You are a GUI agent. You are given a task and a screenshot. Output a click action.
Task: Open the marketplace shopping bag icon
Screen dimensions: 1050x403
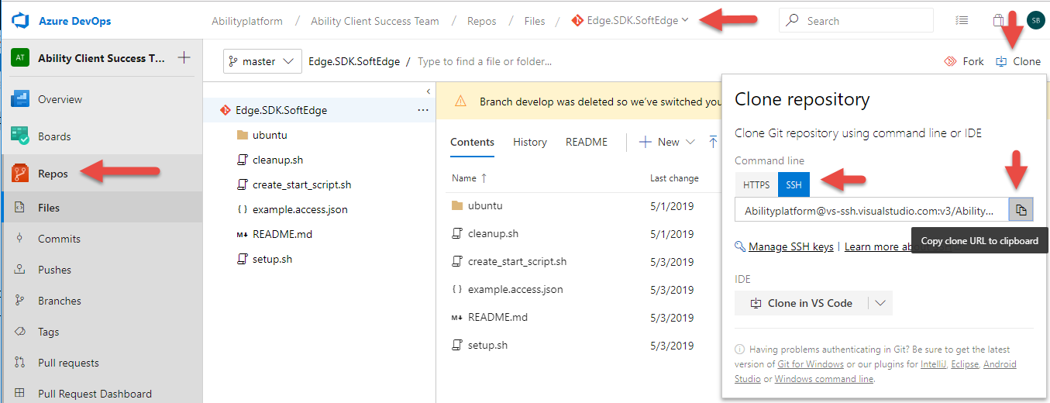click(x=999, y=20)
